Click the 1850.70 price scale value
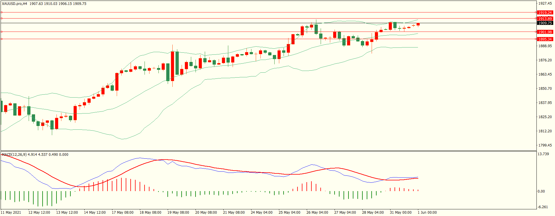555x216 pixels. pyautogui.click(x=545, y=89)
